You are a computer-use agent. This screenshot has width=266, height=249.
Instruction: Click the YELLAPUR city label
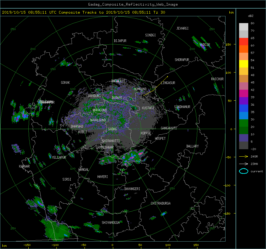[59, 158]
